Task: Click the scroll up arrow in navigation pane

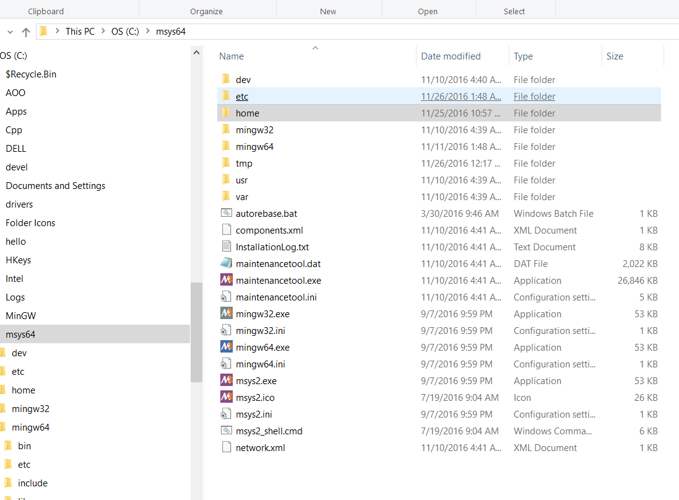Action: tap(197, 53)
